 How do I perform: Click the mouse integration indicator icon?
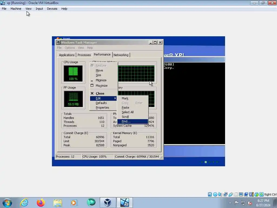coord(256,194)
